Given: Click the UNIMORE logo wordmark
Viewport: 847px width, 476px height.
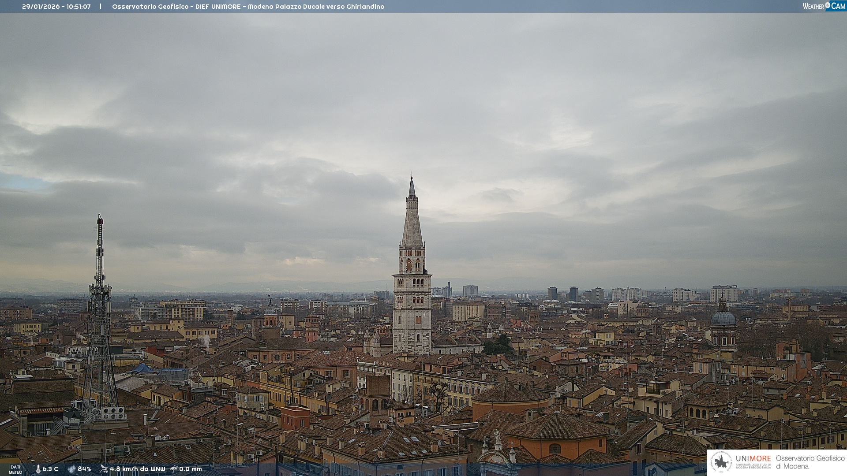Looking at the screenshot, I should (x=753, y=459).
